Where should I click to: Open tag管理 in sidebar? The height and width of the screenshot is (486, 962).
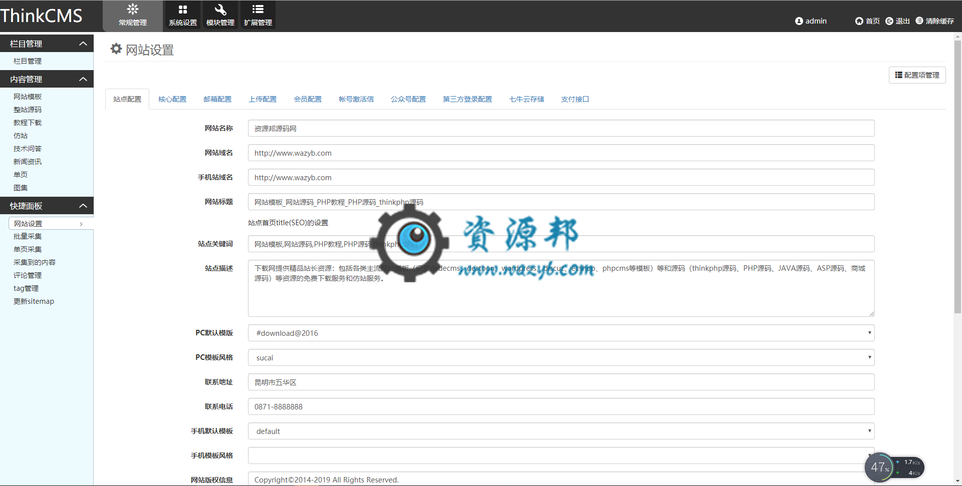click(x=26, y=288)
